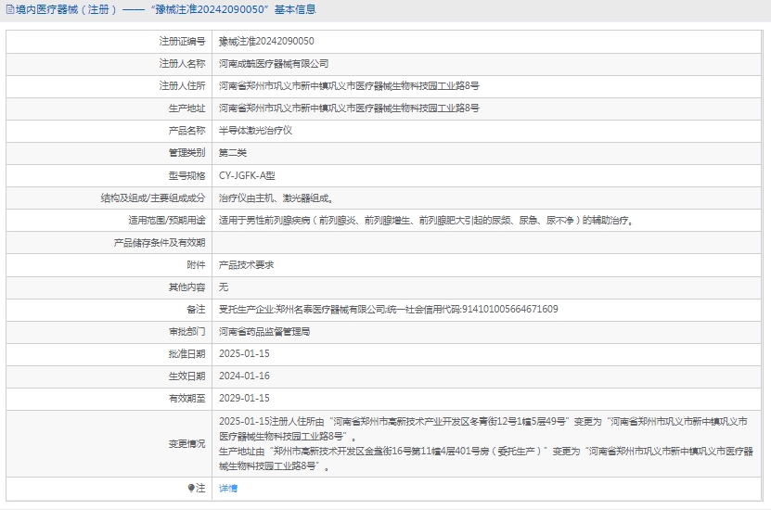Open the 详情 link
The height and width of the screenshot is (510, 771).
[x=227, y=488]
